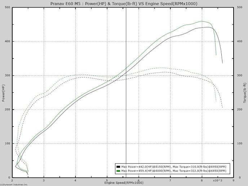Click the x-axis tick label '9'

point(234,180)
